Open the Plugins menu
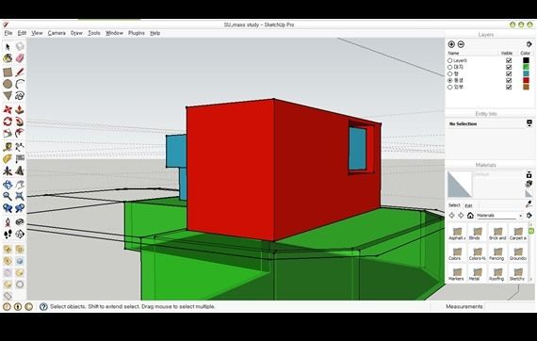537x341 pixels. (x=137, y=33)
